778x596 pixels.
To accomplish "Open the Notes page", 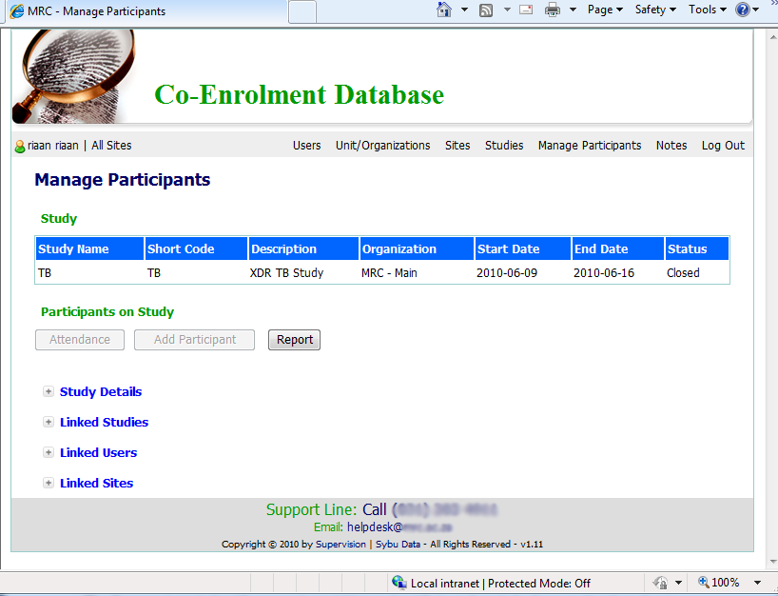I will coord(671,146).
